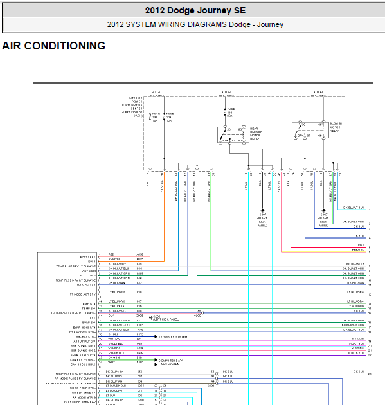Click 'RED' wire label at connector pin 1
The height and width of the screenshot is (405, 385).
(x=111, y=255)
